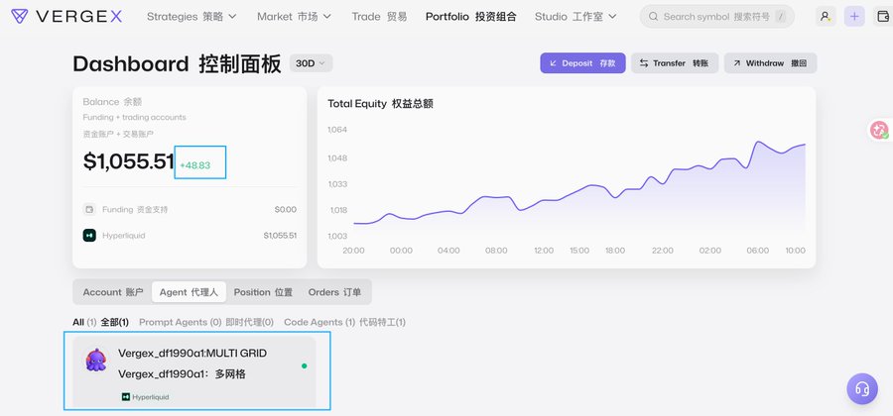
Task: Click the Vergex logo icon
Action: click(x=20, y=17)
